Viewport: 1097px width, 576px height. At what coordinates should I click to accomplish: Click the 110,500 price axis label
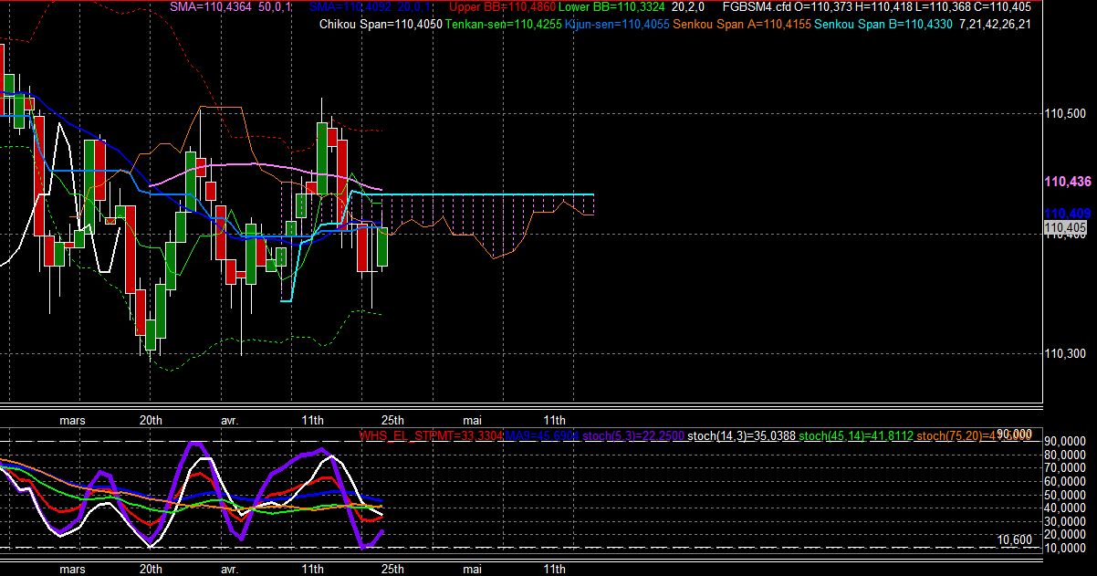pyautogui.click(x=1065, y=113)
